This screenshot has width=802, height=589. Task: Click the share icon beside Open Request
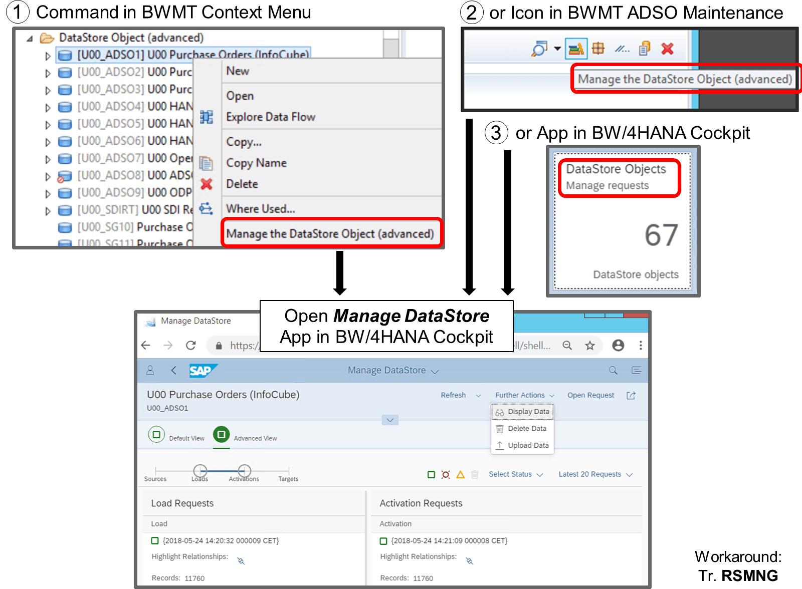tap(631, 395)
